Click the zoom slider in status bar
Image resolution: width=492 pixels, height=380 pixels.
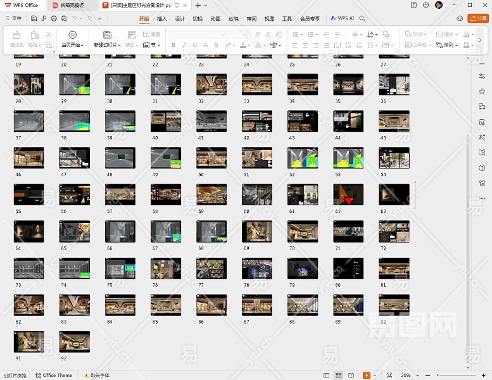click(x=455, y=376)
